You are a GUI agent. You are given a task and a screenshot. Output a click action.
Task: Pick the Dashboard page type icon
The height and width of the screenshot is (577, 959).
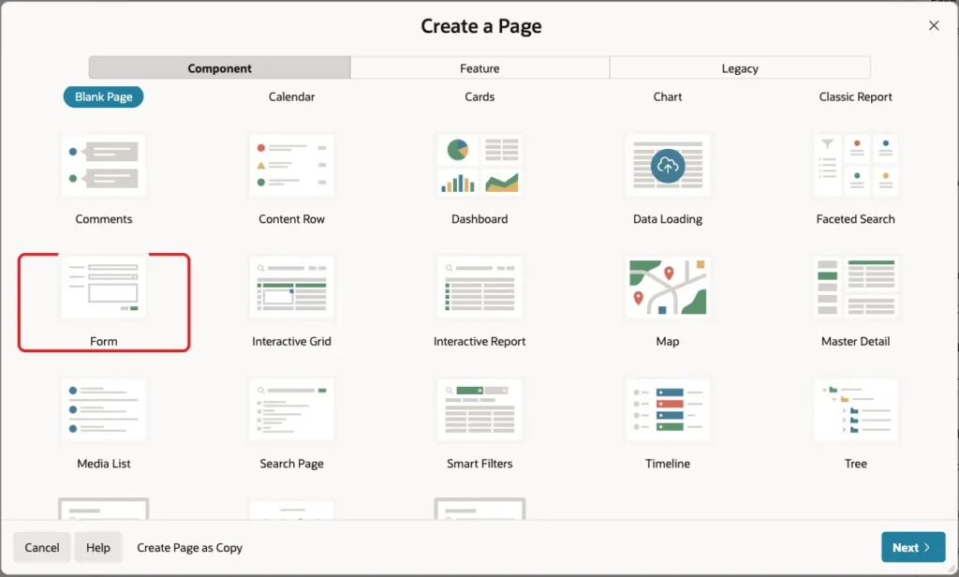[479, 165]
